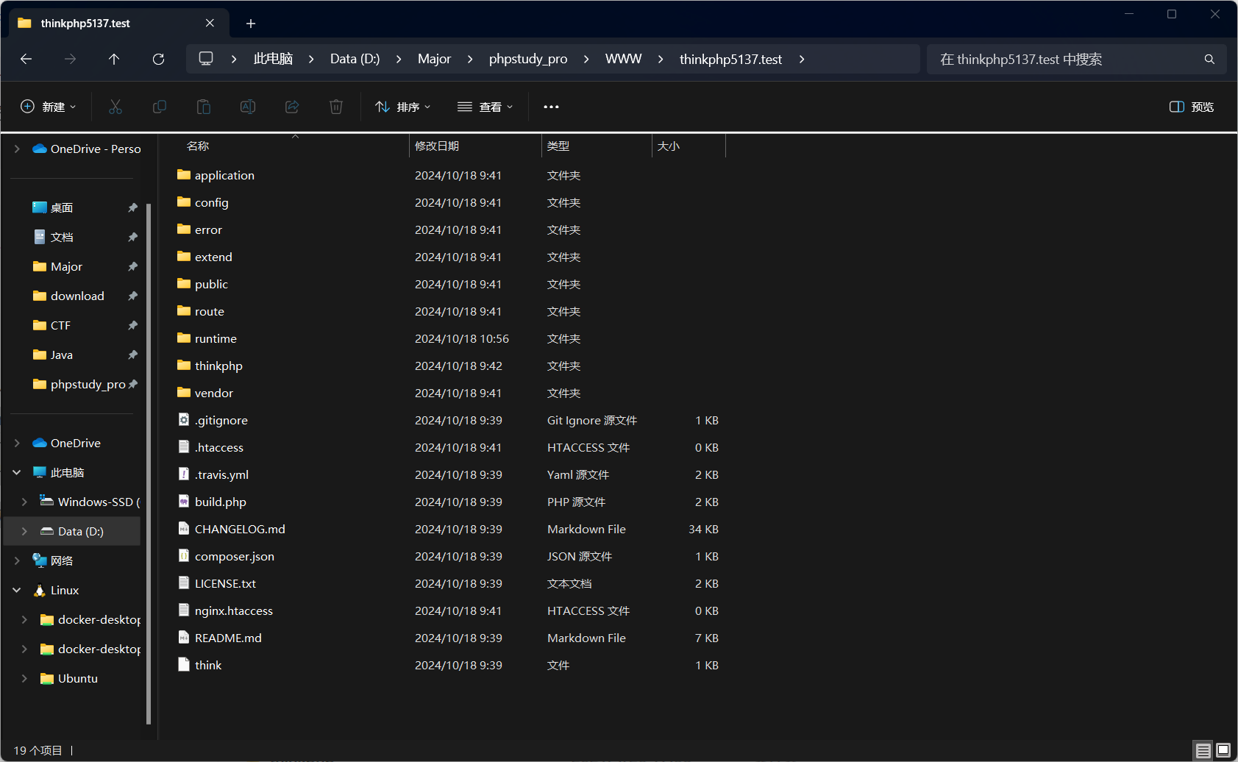
Task: Click the composer.json file icon
Action: tap(184, 556)
